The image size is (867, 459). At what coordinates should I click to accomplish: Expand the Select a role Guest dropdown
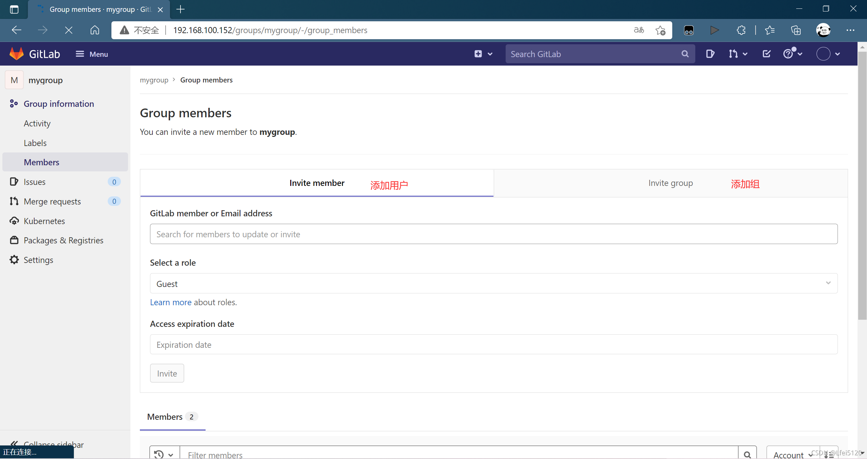click(493, 284)
